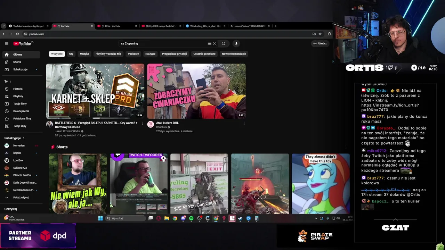Viewport: 445px width, 250px height.
Task: Select the Wszystko filter chip
Action: (57, 54)
